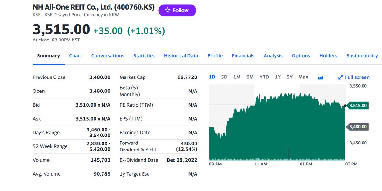Viewport: 382px width, 191px height.
Task: Select the 1D chart range
Action: (x=212, y=77)
